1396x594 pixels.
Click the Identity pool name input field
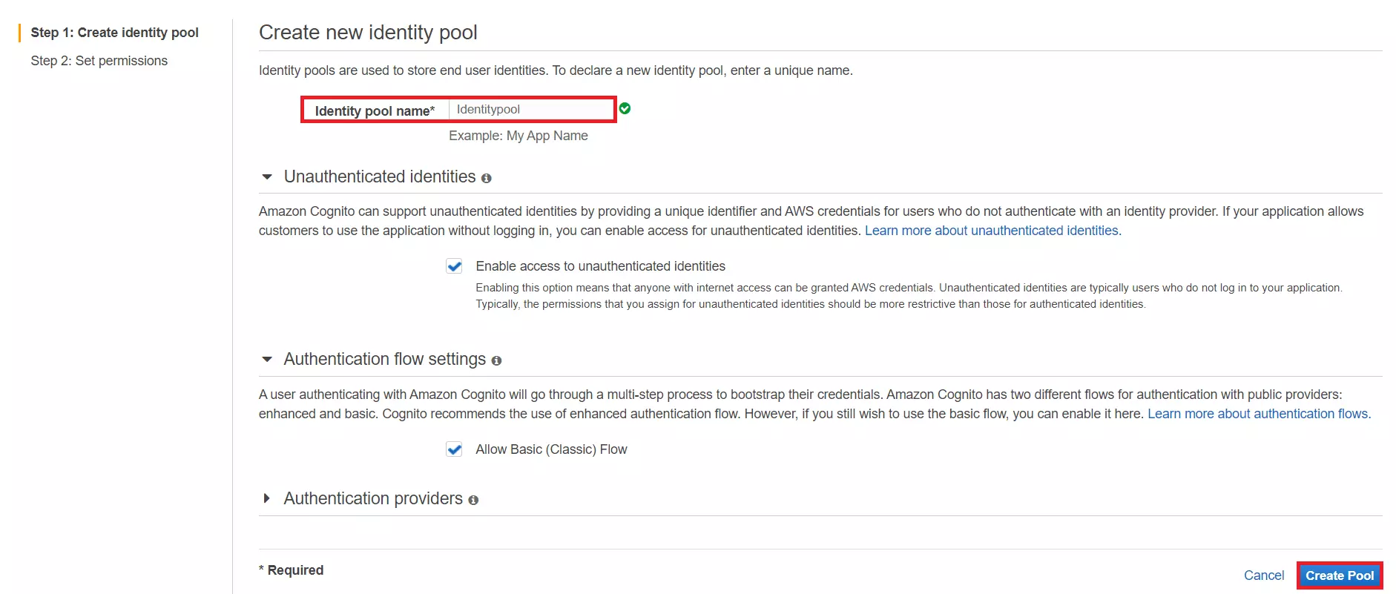click(x=531, y=110)
